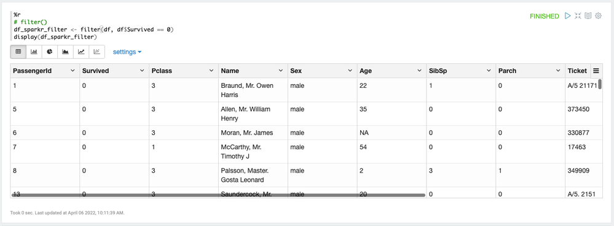Open the Pclass column dropdown arrow
This screenshot has width=614, height=226.
pyautogui.click(x=211, y=71)
